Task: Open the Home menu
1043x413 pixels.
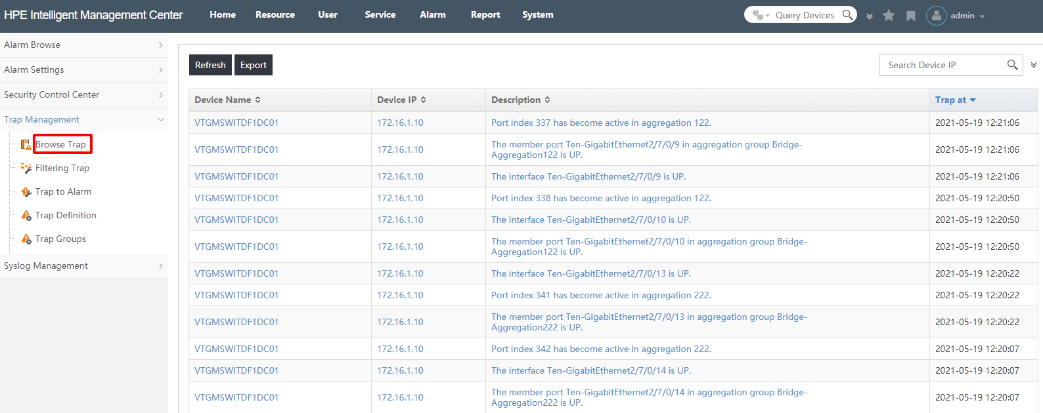Action: point(223,14)
